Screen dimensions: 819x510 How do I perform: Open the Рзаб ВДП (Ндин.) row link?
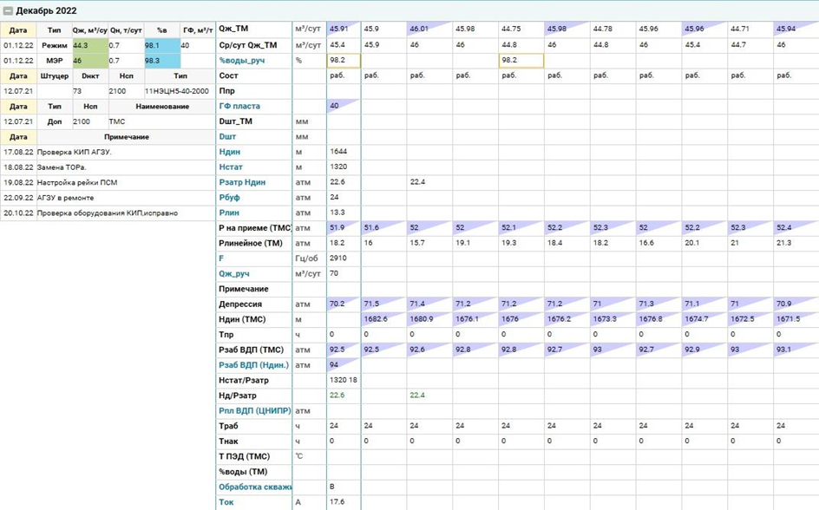click(252, 364)
